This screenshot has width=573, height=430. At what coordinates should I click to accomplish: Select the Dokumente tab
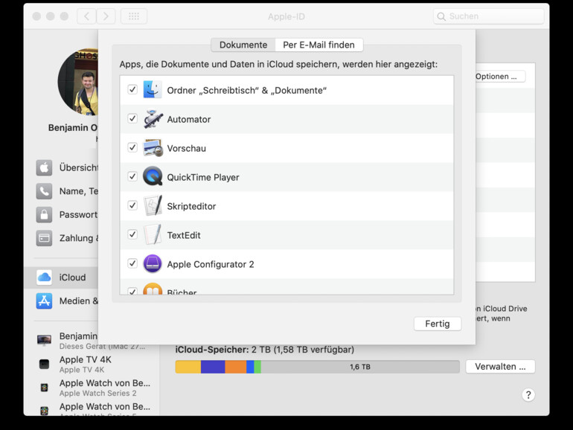tap(243, 45)
